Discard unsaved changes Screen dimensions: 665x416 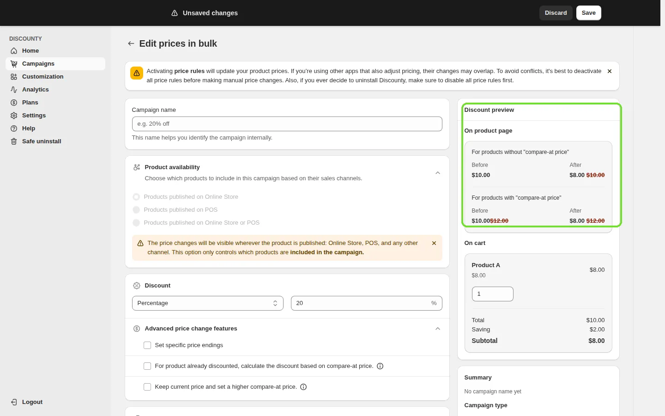pyautogui.click(x=556, y=13)
